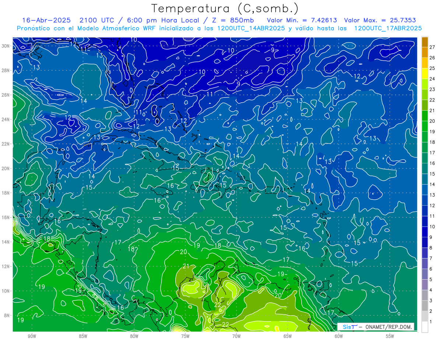Viewport: 442px width, 341px height.
Task: Click the '70W' longitude axis label
Action: click(236, 336)
